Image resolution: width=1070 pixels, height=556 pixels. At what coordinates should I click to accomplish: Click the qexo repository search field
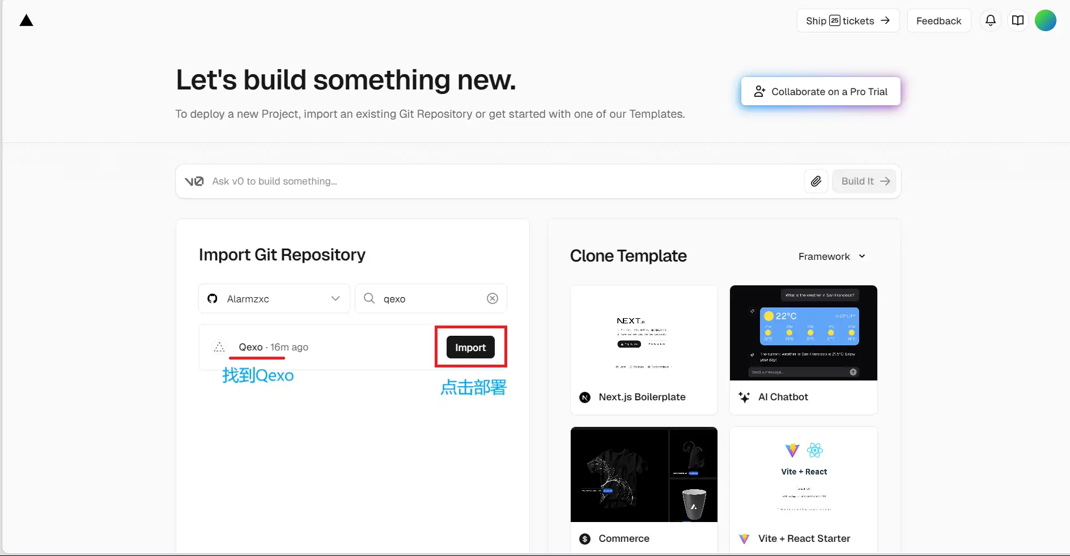(x=431, y=298)
